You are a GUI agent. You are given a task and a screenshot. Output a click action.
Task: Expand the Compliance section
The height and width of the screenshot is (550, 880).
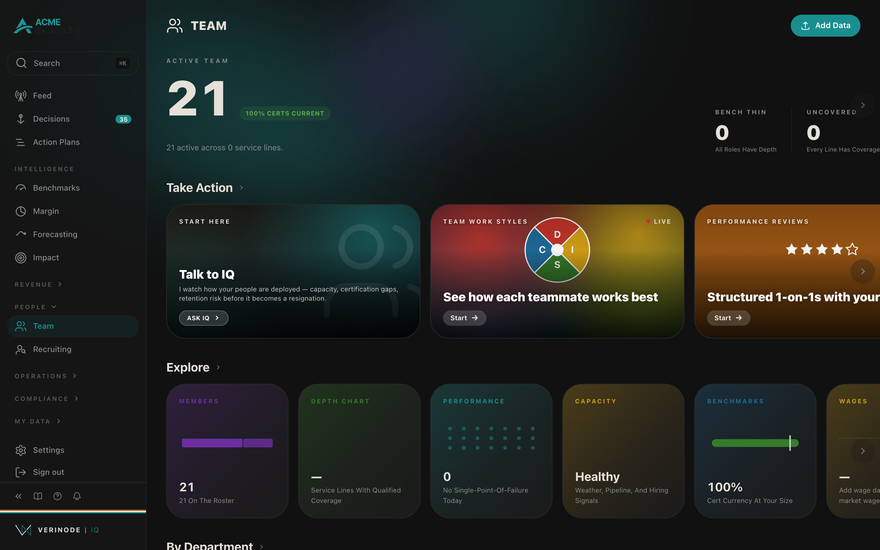pyautogui.click(x=46, y=399)
